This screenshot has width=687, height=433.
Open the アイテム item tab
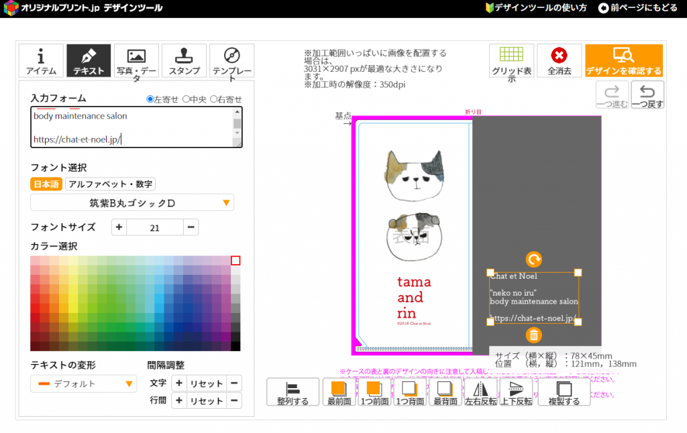pos(41,60)
